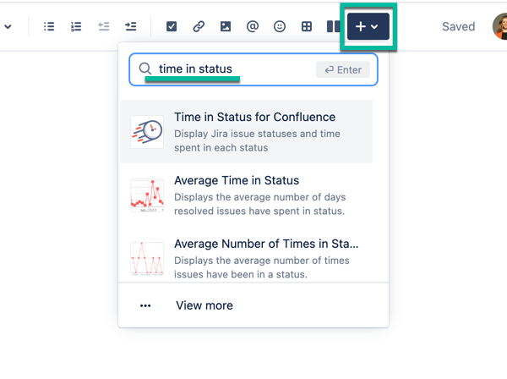The height and width of the screenshot is (379, 507).
Task: Click the numbered list icon
Action: (x=76, y=27)
